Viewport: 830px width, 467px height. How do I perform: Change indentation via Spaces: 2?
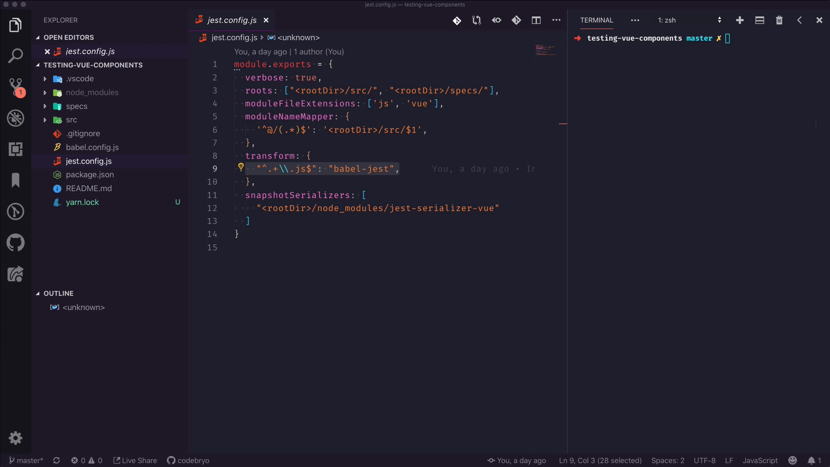(x=668, y=461)
